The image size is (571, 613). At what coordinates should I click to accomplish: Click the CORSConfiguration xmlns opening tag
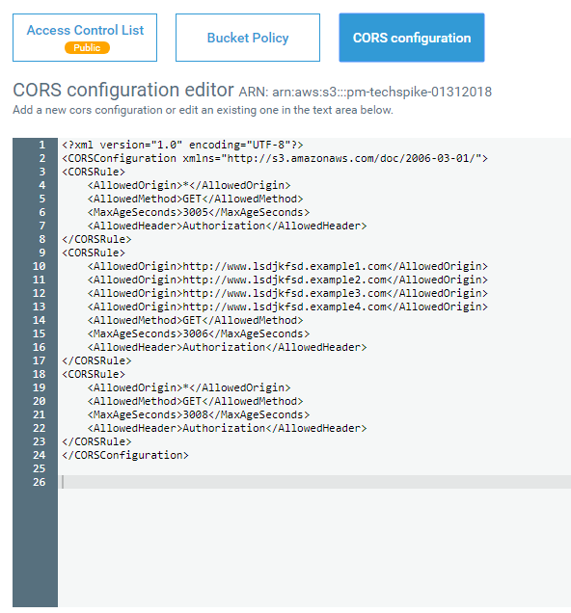pos(275,158)
